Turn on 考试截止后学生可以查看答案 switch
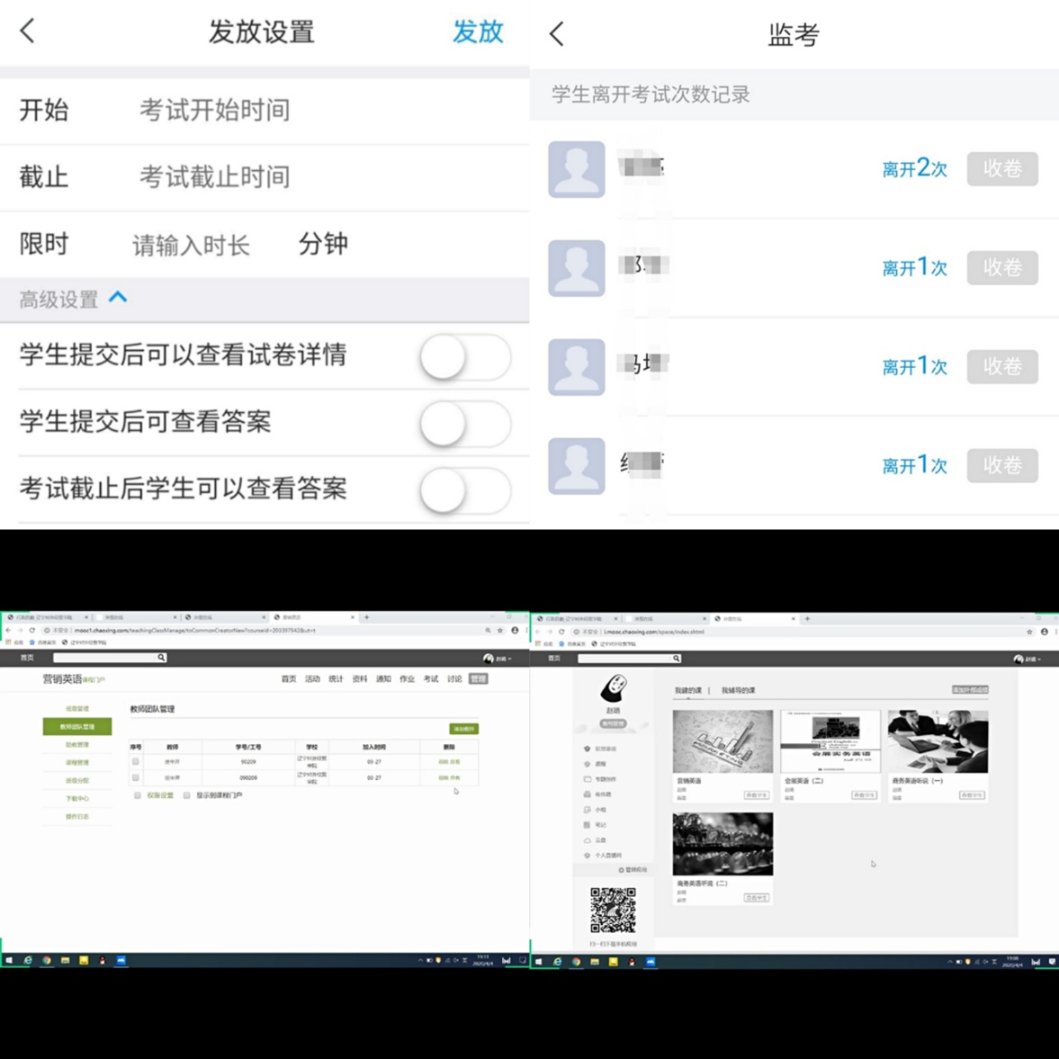This screenshot has height=1059, width=1059. point(463,491)
